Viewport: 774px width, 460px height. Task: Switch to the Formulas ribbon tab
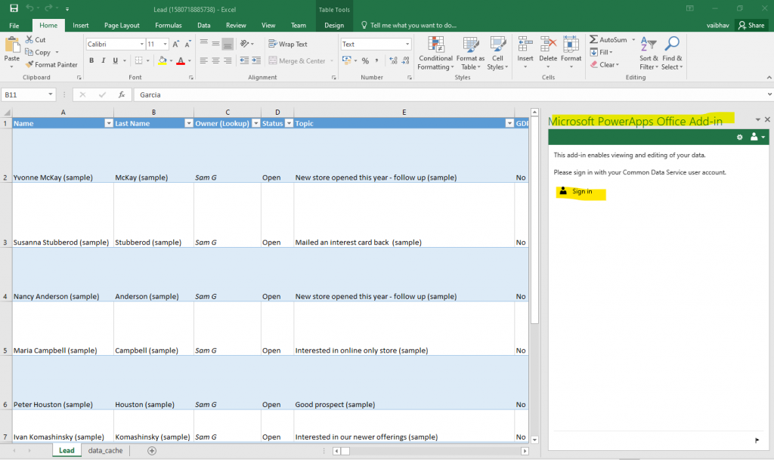[x=168, y=24]
